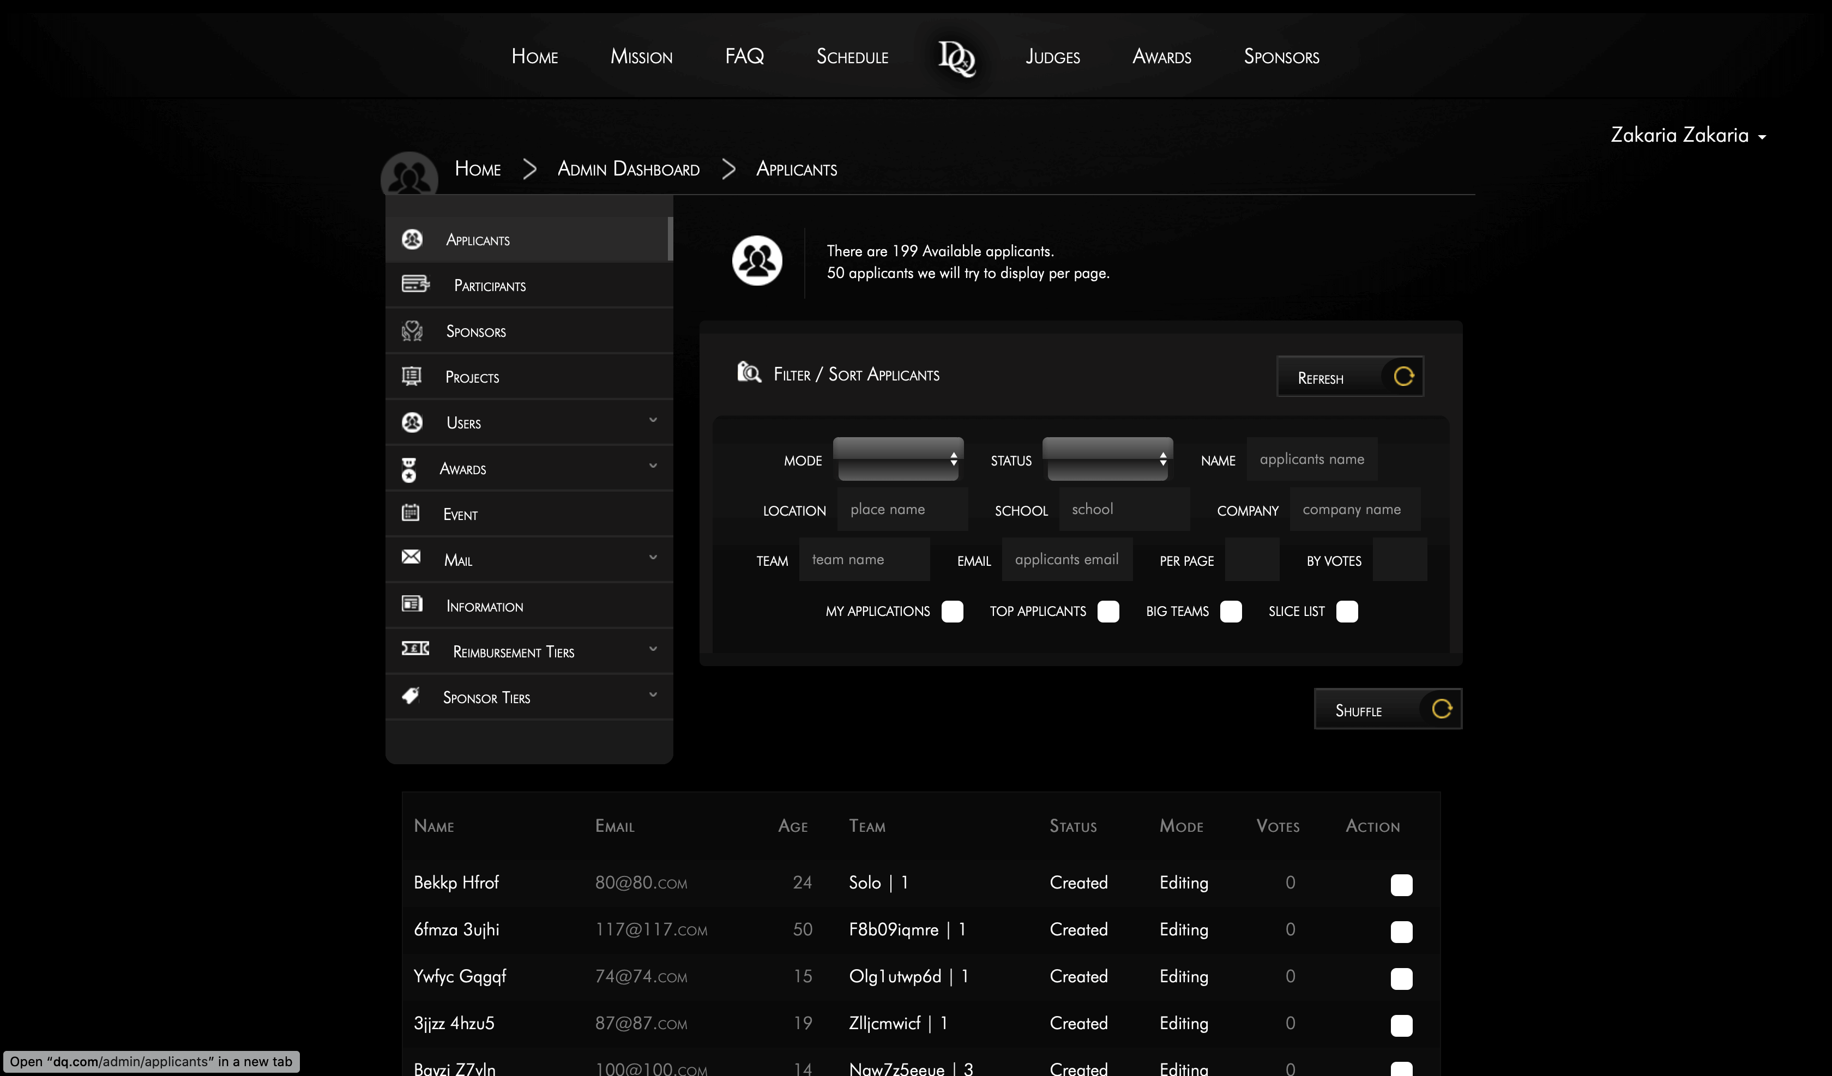Click the yellow shuffle circle icon
Image resolution: width=1832 pixels, height=1076 pixels.
(x=1442, y=709)
